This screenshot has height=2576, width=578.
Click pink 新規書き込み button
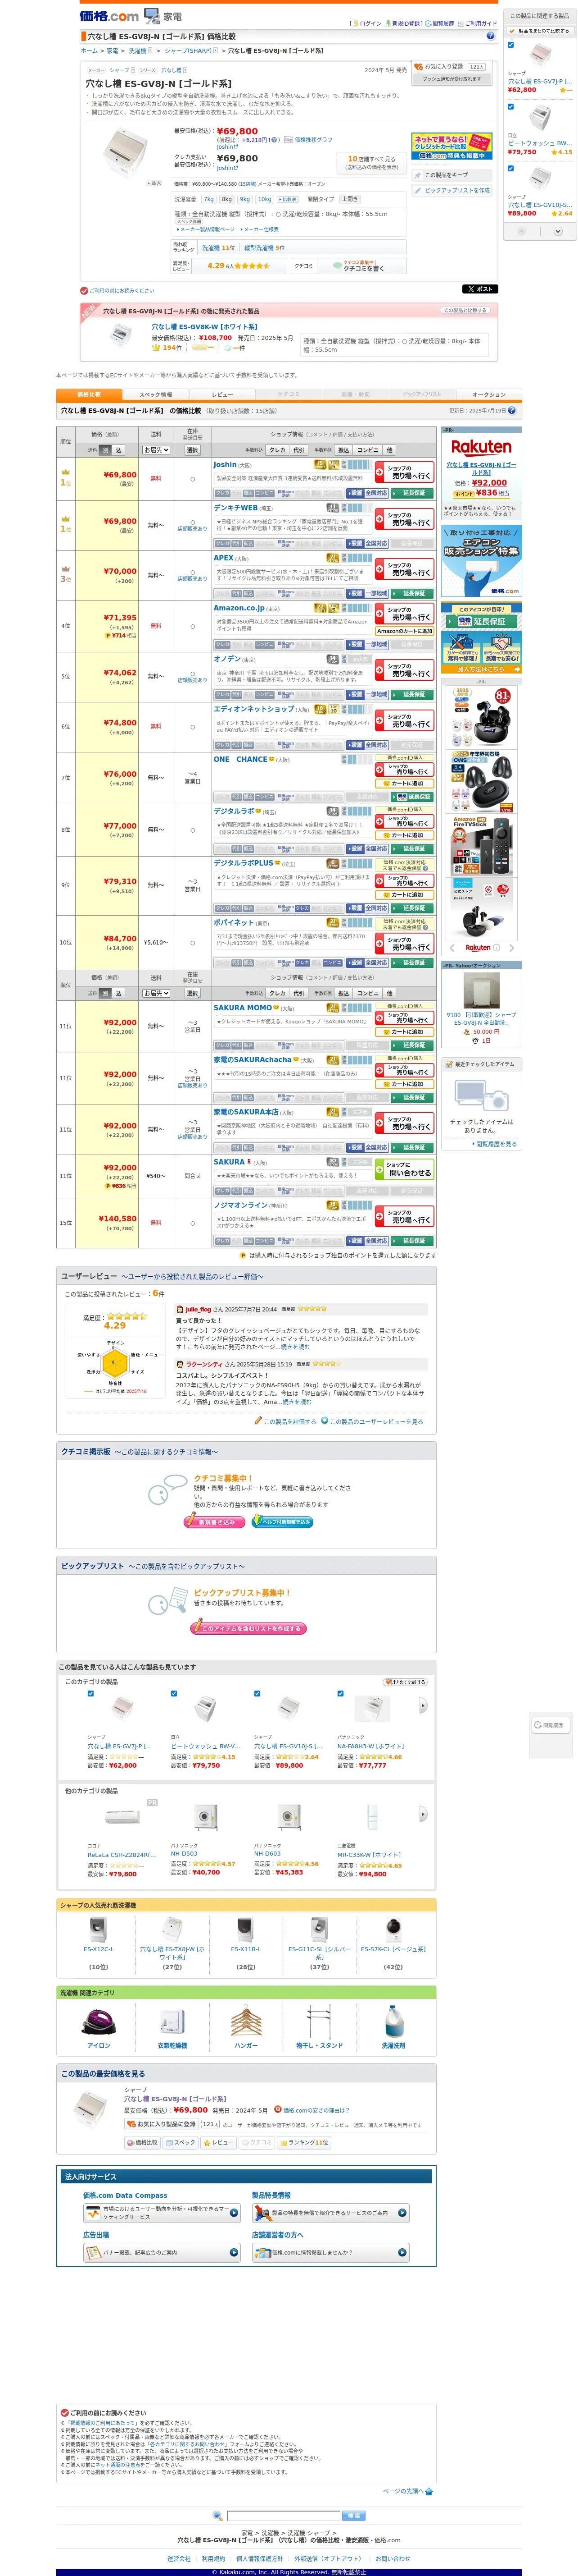coord(215,1521)
